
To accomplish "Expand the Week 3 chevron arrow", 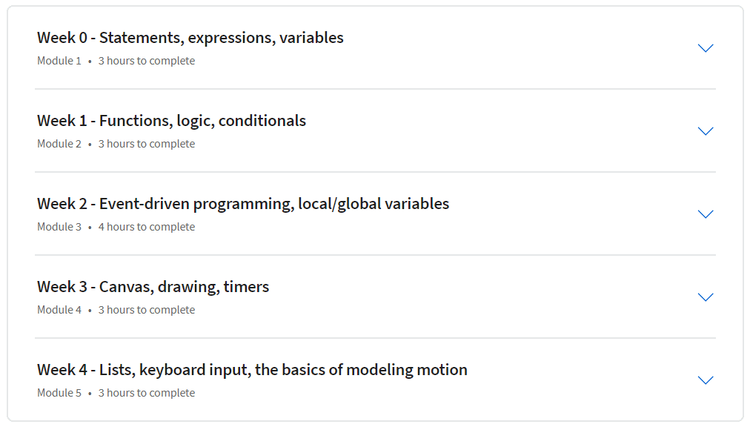I will [706, 297].
